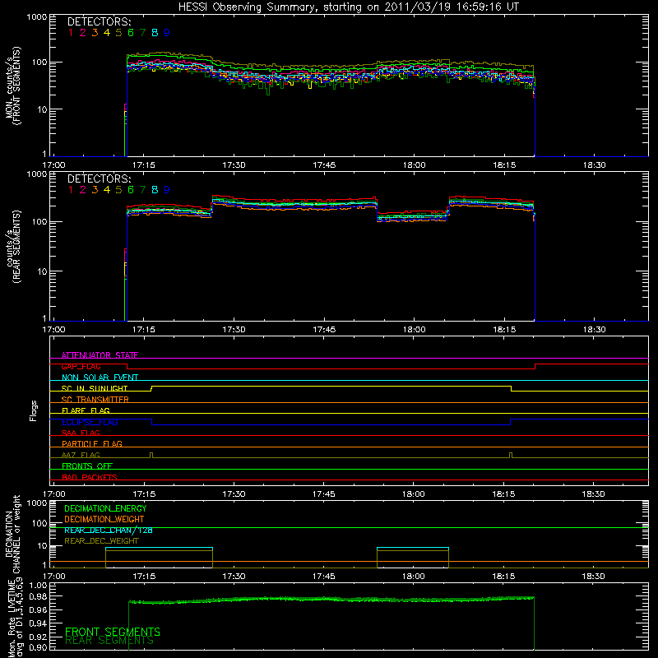Screen dimensions: 658x658
Task: Select orange detector 3 in the front segments legend
Action: pyautogui.click(x=95, y=33)
